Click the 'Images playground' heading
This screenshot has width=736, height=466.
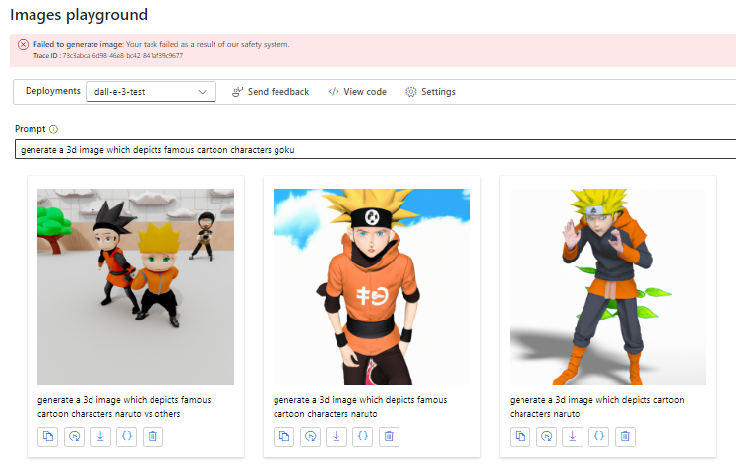pos(79,15)
